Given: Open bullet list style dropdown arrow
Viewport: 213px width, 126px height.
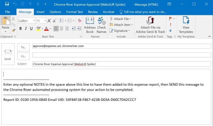Looking at the screenshot, I should [66, 21].
